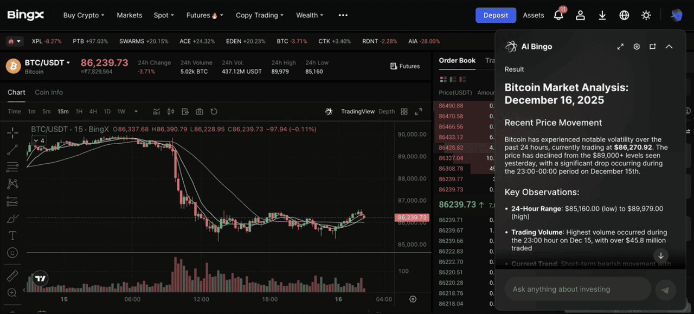Focus the Ask anything about investing field
The height and width of the screenshot is (314, 694).
(x=577, y=289)
